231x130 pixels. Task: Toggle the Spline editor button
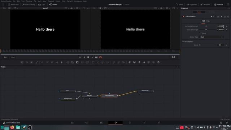pyautogui.click(x=179, y=5)
